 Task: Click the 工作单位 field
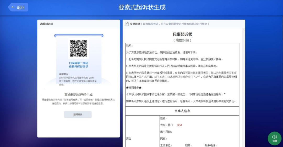166,145
